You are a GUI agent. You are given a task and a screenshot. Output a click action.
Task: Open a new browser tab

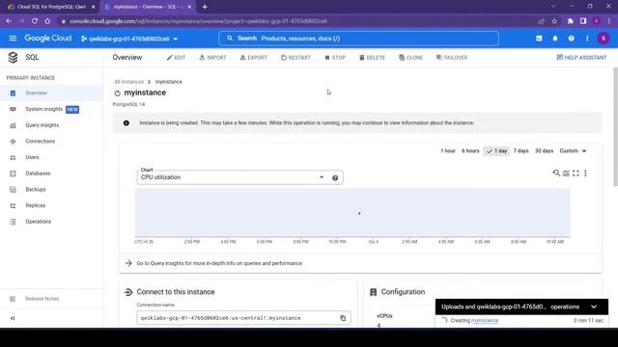[x=205, y=7]
